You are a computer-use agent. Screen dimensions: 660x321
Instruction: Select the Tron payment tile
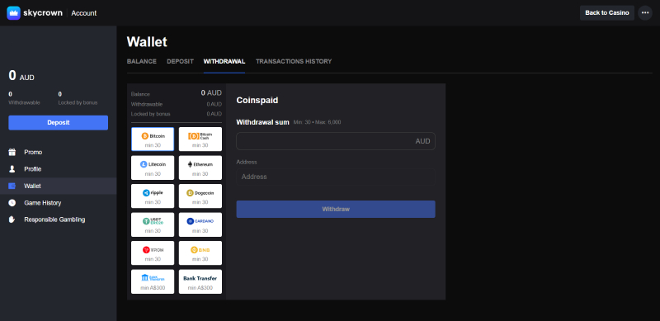click(x=153, y=253)
